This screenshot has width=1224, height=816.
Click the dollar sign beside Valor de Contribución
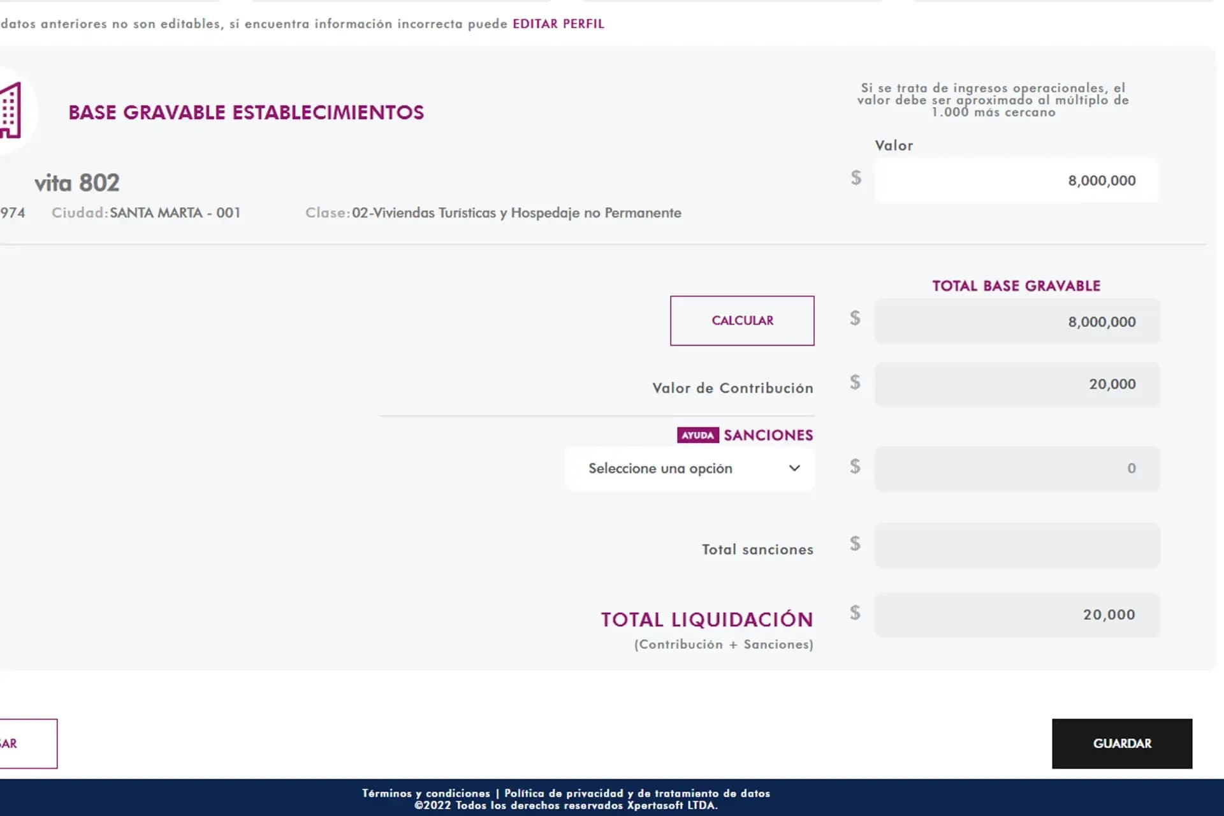[x=855, y=382]
